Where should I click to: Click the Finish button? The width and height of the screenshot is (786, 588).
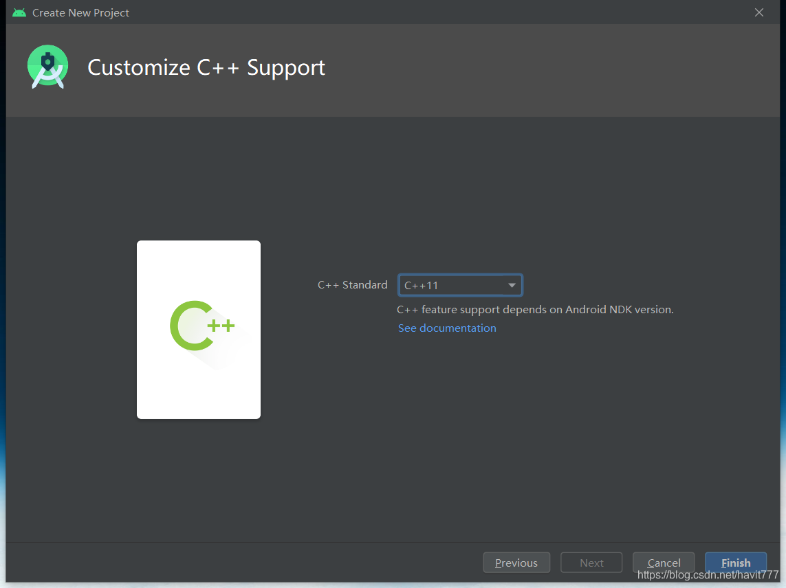coord(735,563)
